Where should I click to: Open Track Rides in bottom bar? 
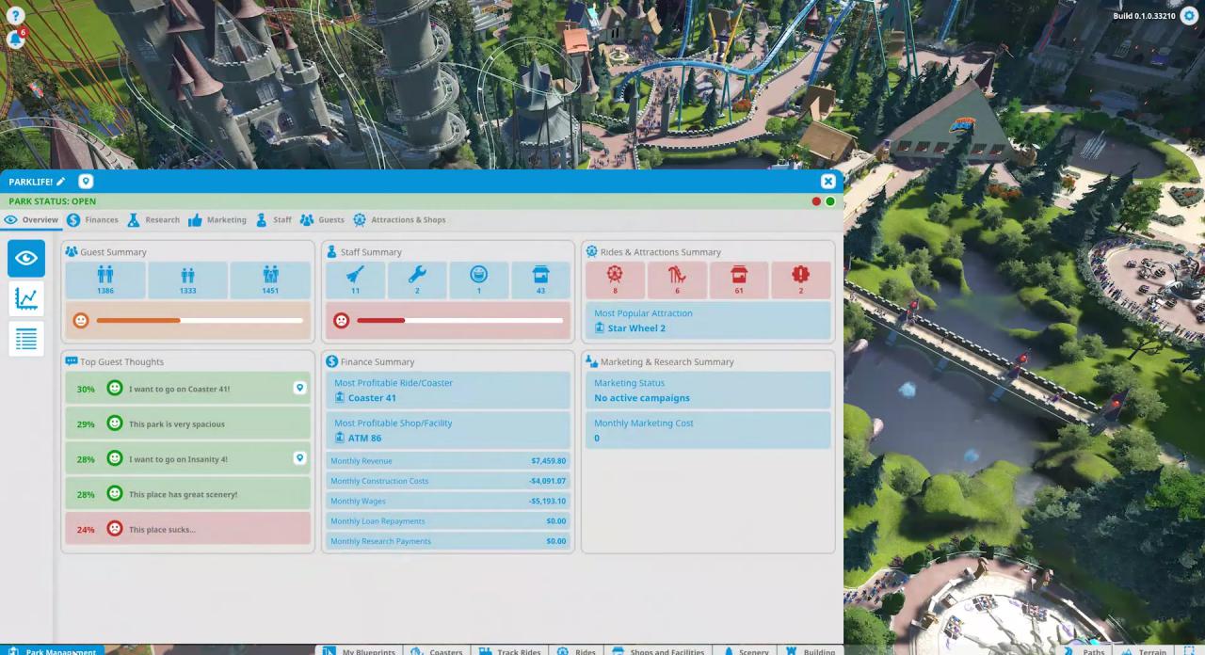[x=509, y=650]
